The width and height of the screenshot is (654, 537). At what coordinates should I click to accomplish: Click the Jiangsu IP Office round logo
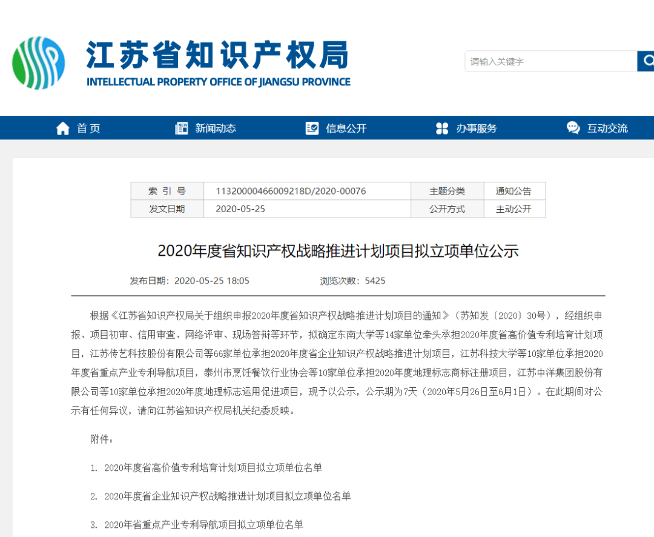tap(39, 63)
